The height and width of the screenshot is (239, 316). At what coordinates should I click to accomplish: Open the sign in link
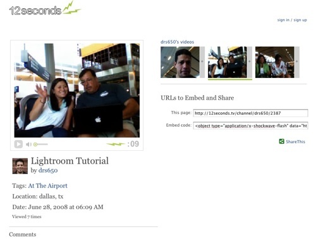pyautogui.click(x=283, y=20)
